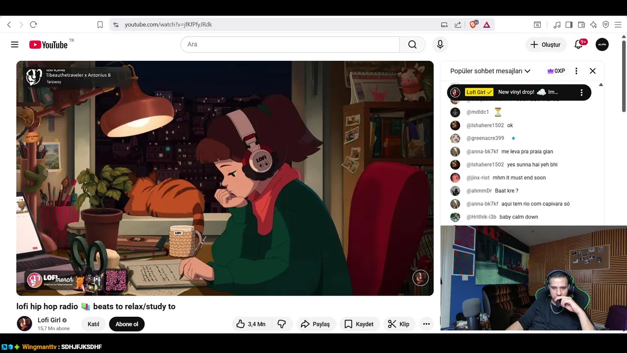627x353 pixels.
Task: Select chat message from @greenacre399
Action: (522, 138)
